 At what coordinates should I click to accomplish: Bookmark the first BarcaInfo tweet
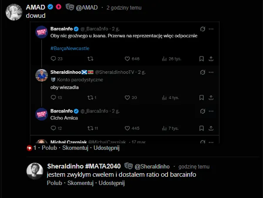[x=202, y=59]
